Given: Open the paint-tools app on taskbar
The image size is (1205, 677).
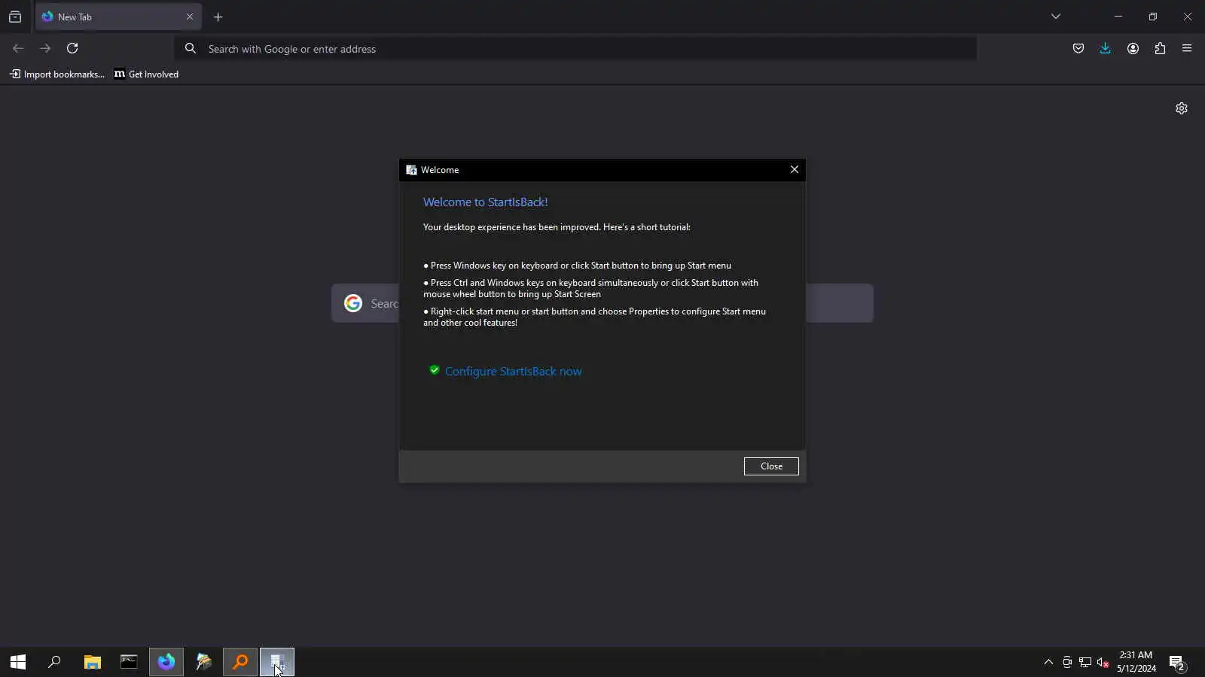Looking at the screenshot, I should (203, 662).
